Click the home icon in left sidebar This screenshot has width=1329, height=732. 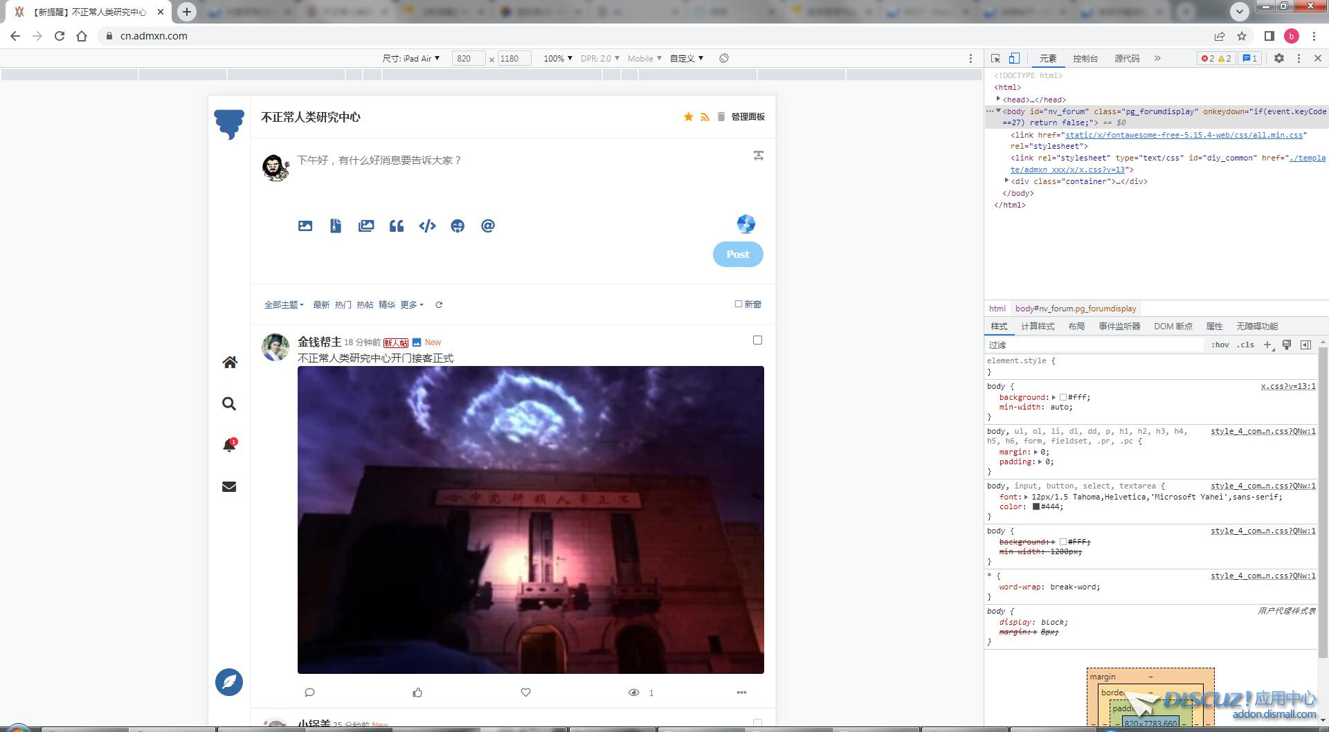(229, 363)
